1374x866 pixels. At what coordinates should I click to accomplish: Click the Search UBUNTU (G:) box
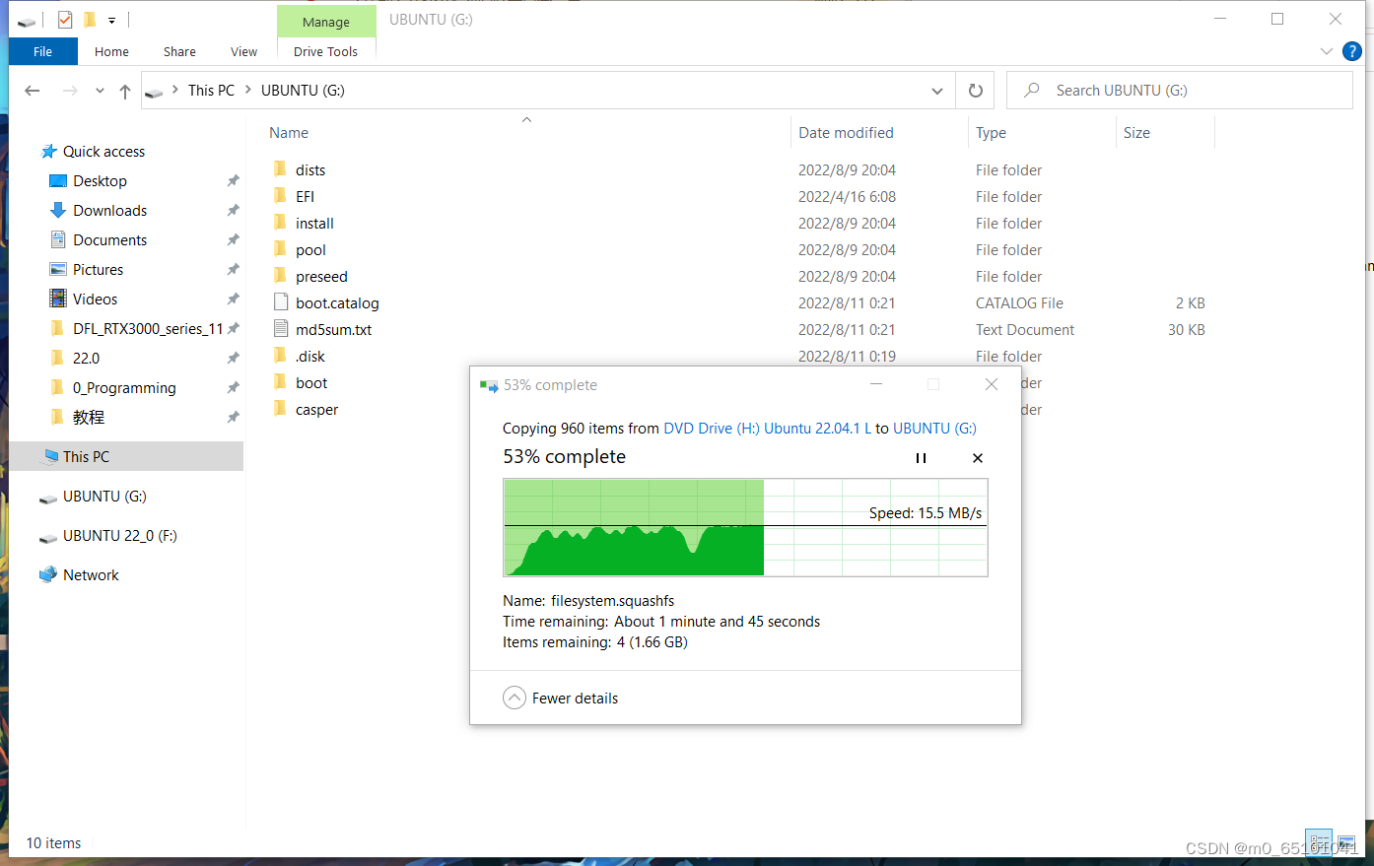1179,91
